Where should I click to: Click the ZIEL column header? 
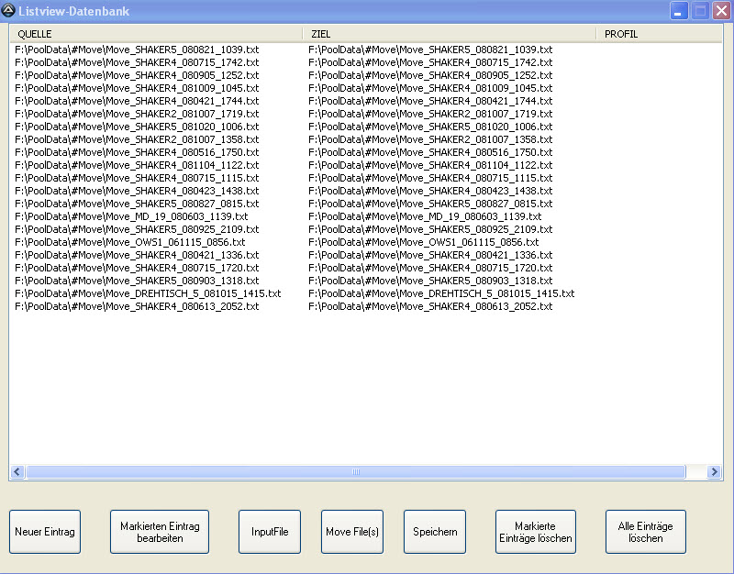click(x=450, y=34)
